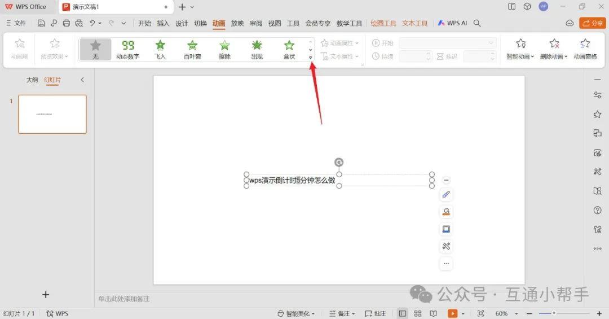Add a new slide with plus button
The image size is (609, 319).
(x=46, y=295)
